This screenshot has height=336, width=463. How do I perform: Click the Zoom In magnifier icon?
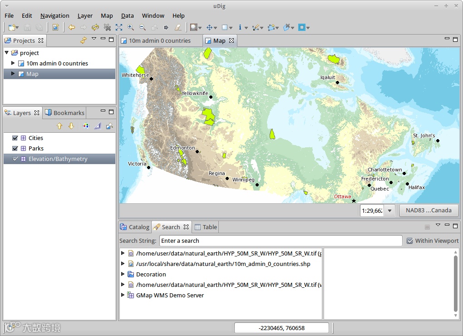(x=131, y=27)
